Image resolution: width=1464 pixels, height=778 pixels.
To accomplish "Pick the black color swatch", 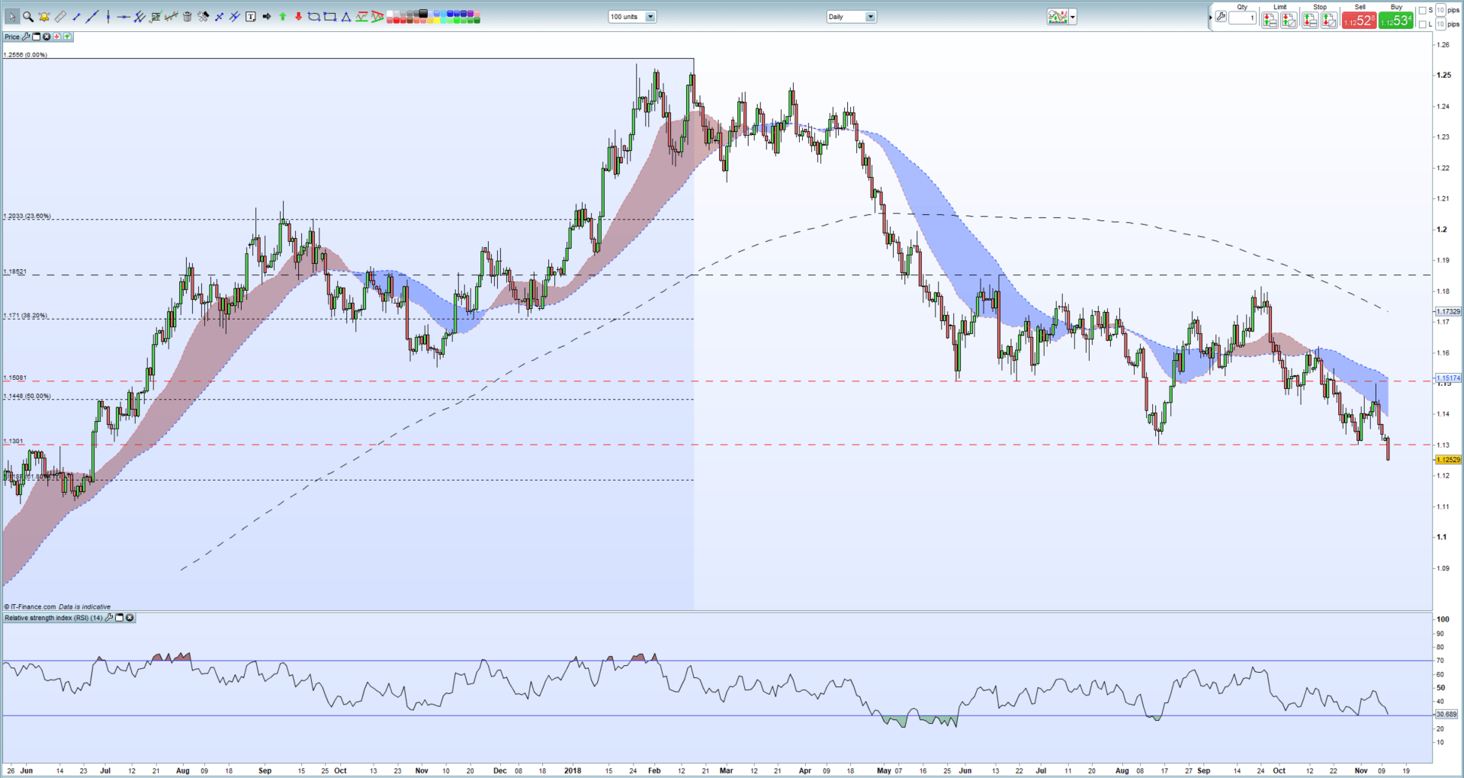I will tap(423, 13).
